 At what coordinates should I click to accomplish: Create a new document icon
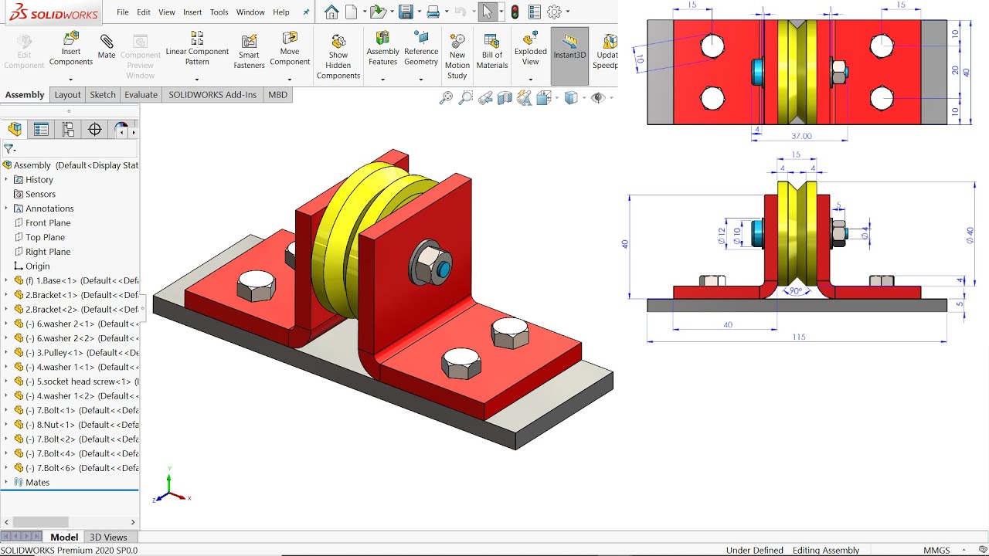[352, 12]
